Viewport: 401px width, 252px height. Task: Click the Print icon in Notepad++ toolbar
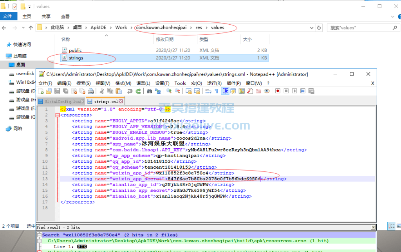click(x=91, y=91)
